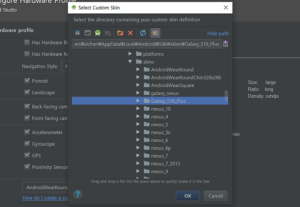The width and height of the screenshot is (300, 207).
Task: Select the nexus_5 folder
Action: [x=160, y=124]
